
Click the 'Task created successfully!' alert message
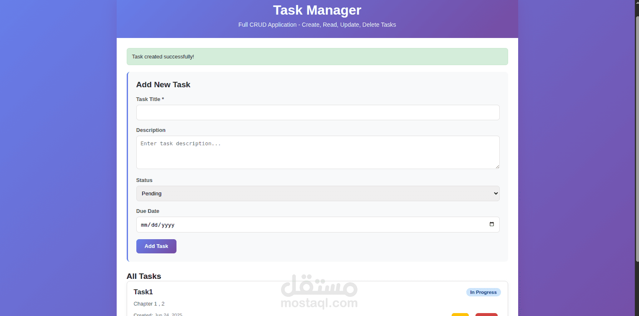coord(317,57)
